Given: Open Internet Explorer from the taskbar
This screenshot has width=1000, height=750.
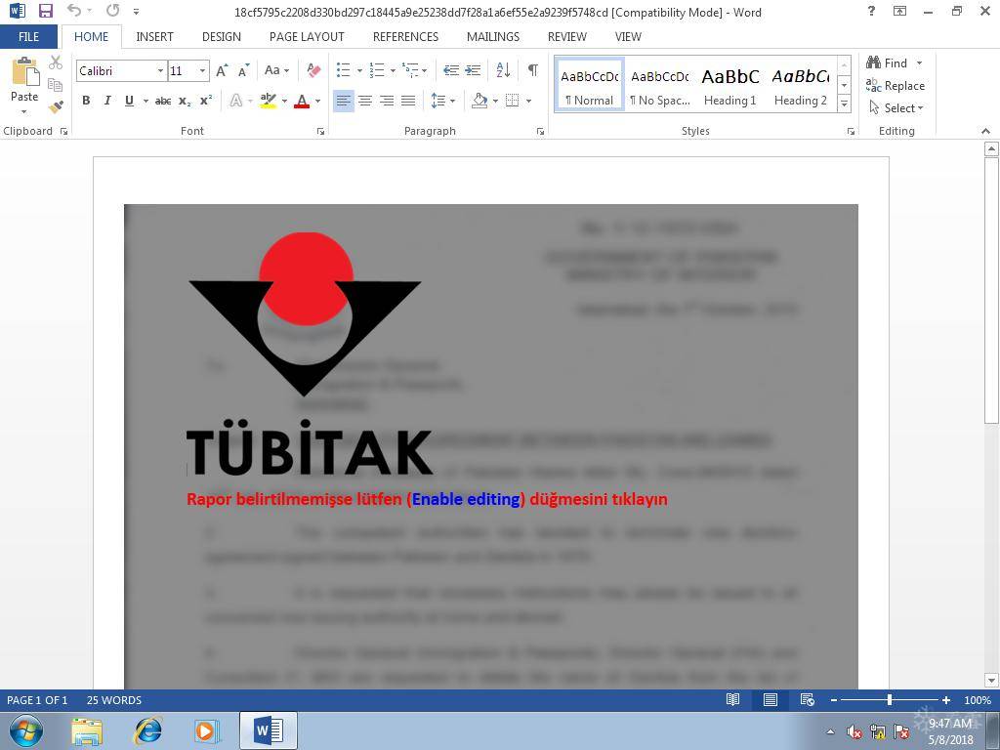Looking at the screenshot, I should (x=148, y=730).
